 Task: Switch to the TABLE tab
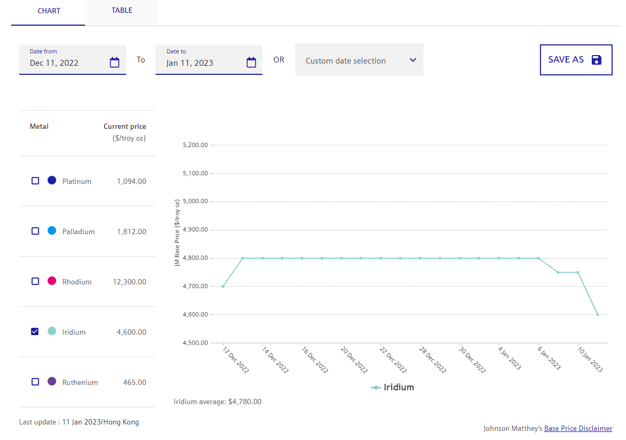pyautogui.click(x=122, y=11)
